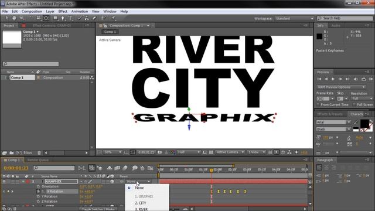
Task: Select the Hand tool
Action: pyautogui.click(x=14, y=18)
